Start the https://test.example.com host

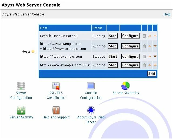[113, 56]
